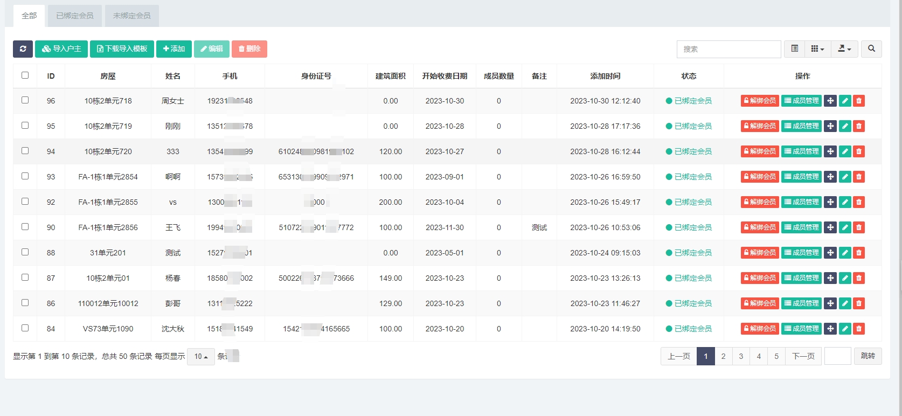Viewport: 902px width, 416px height.
Task: Go to page 3 in pagination
Action: point(741,356)
